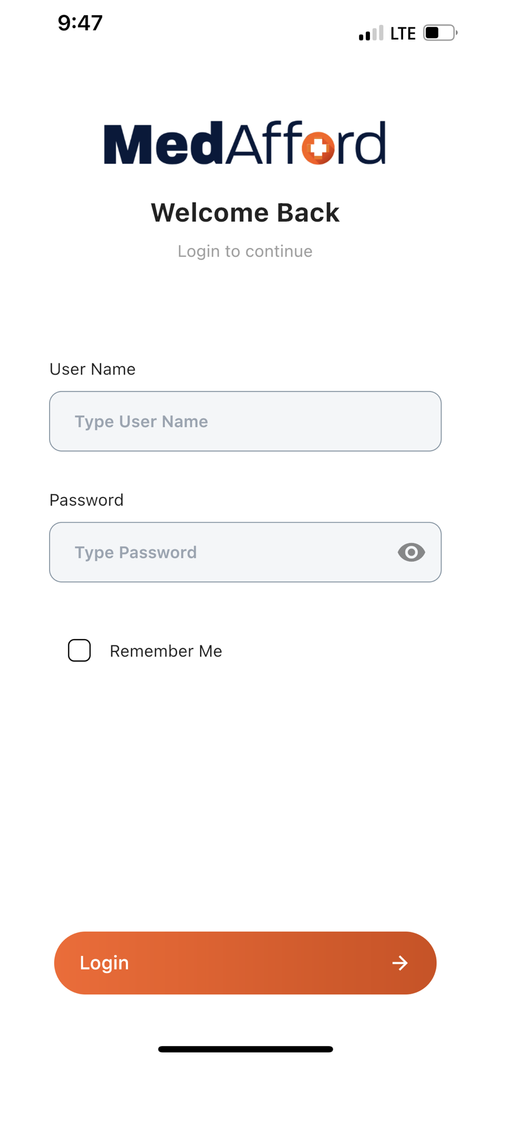
Task: Focus the Type Password field
Action: (x=226, y=552)
